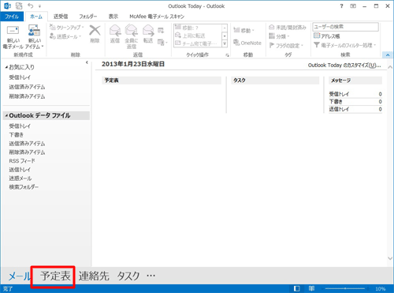Click the Outlook app icon in title bar

point(8,6)
